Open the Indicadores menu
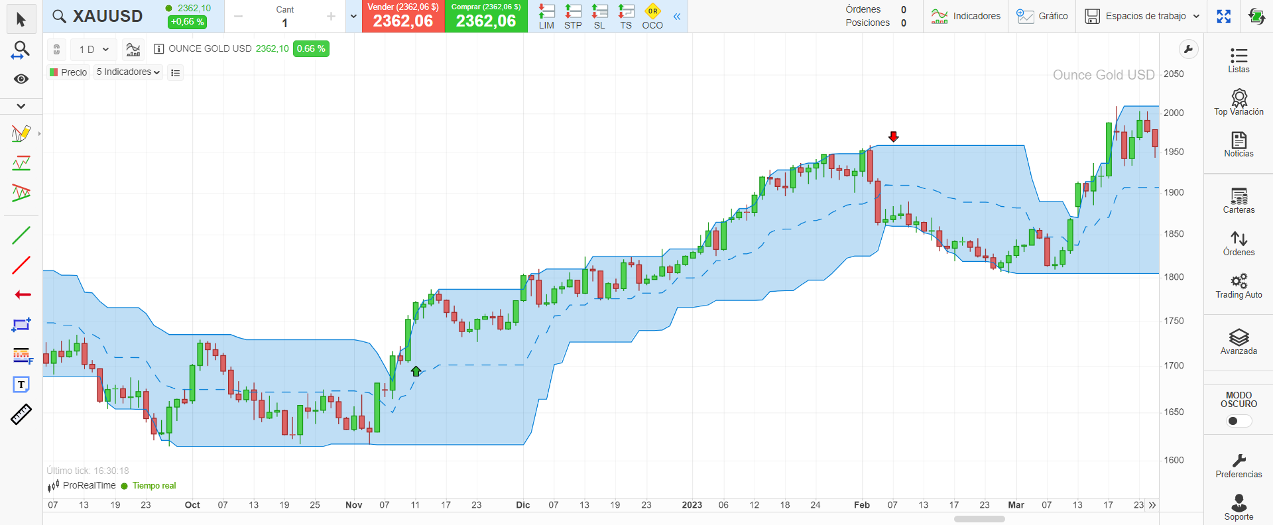The width and height of the screenshot is (1273, 525). click(965, 16)
